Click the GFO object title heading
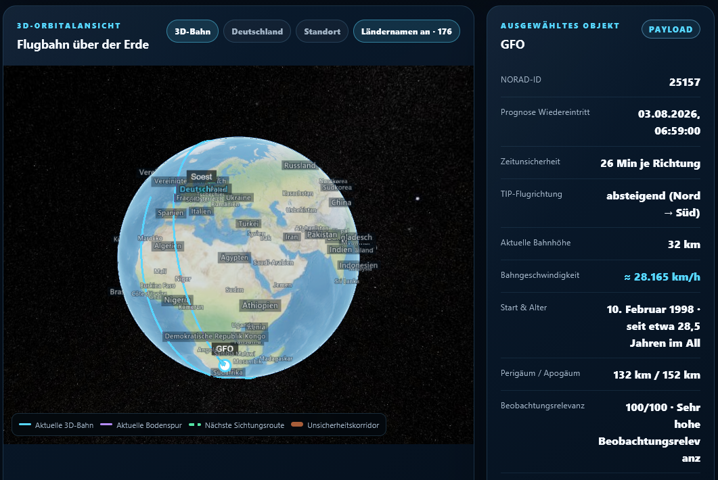 point(512,45)
